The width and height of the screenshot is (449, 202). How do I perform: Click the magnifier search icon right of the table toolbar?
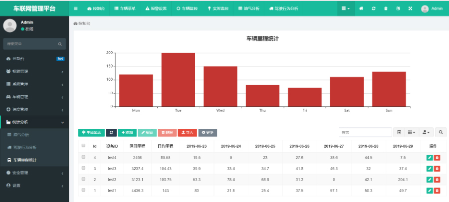pos(441,132)
